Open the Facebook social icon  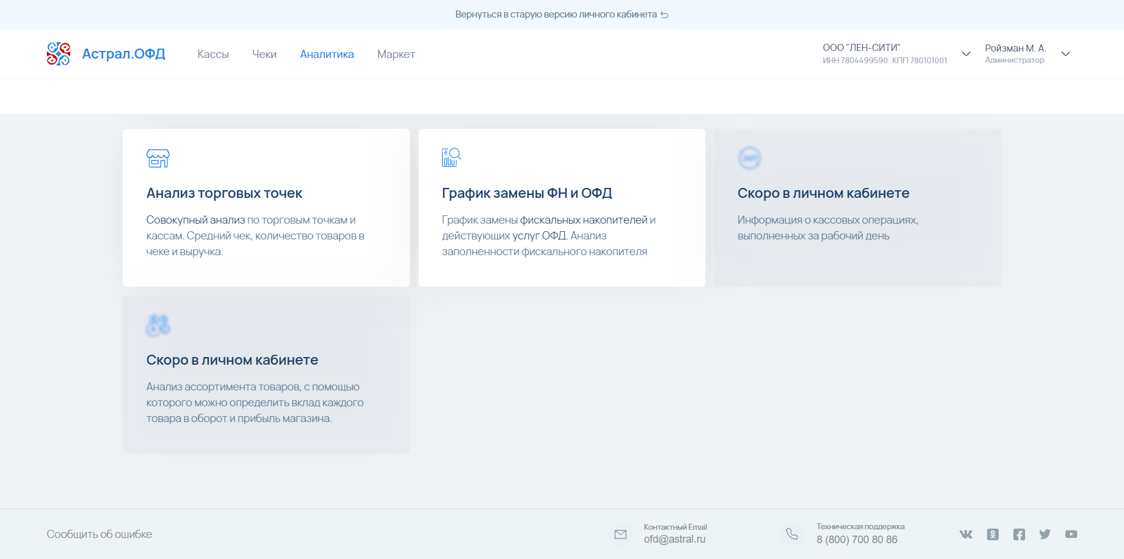[1019, 534]
